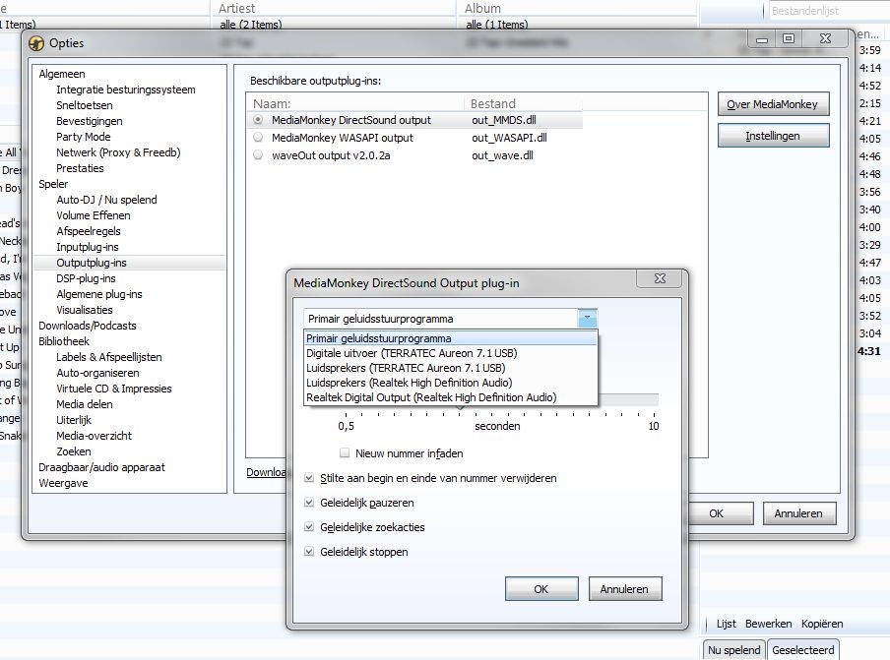Select Netwerk (Proxy & Freedb) item
Viewport: 890px width, 660px height.
click(118, 152)
